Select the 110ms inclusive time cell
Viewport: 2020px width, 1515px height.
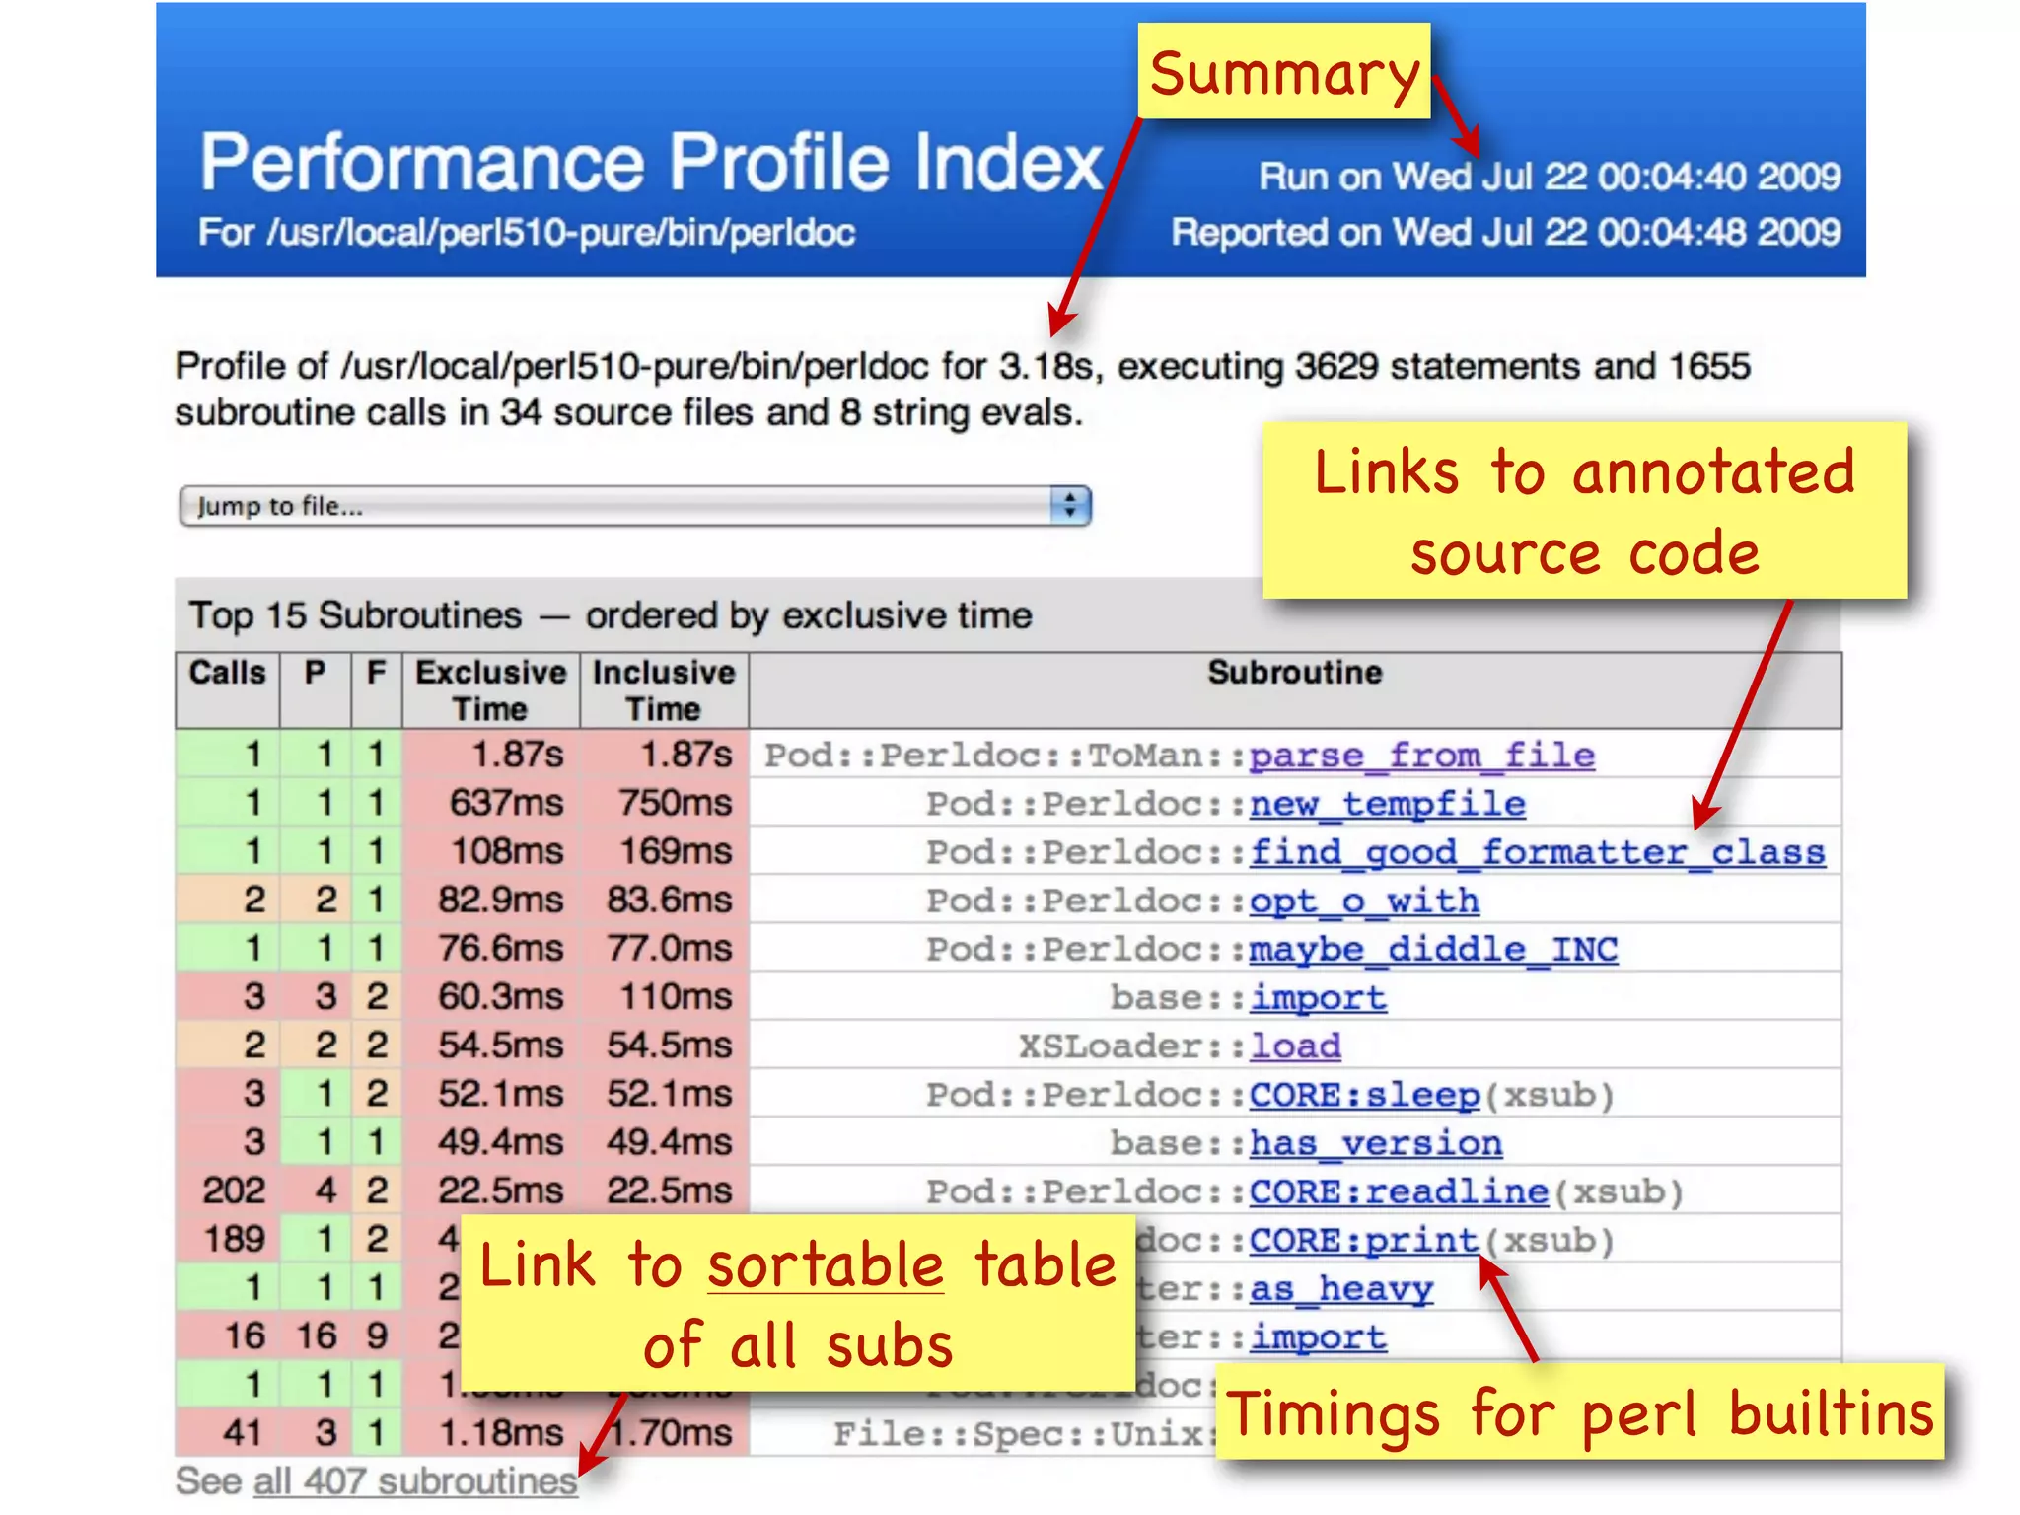click(x=664, y=996)
